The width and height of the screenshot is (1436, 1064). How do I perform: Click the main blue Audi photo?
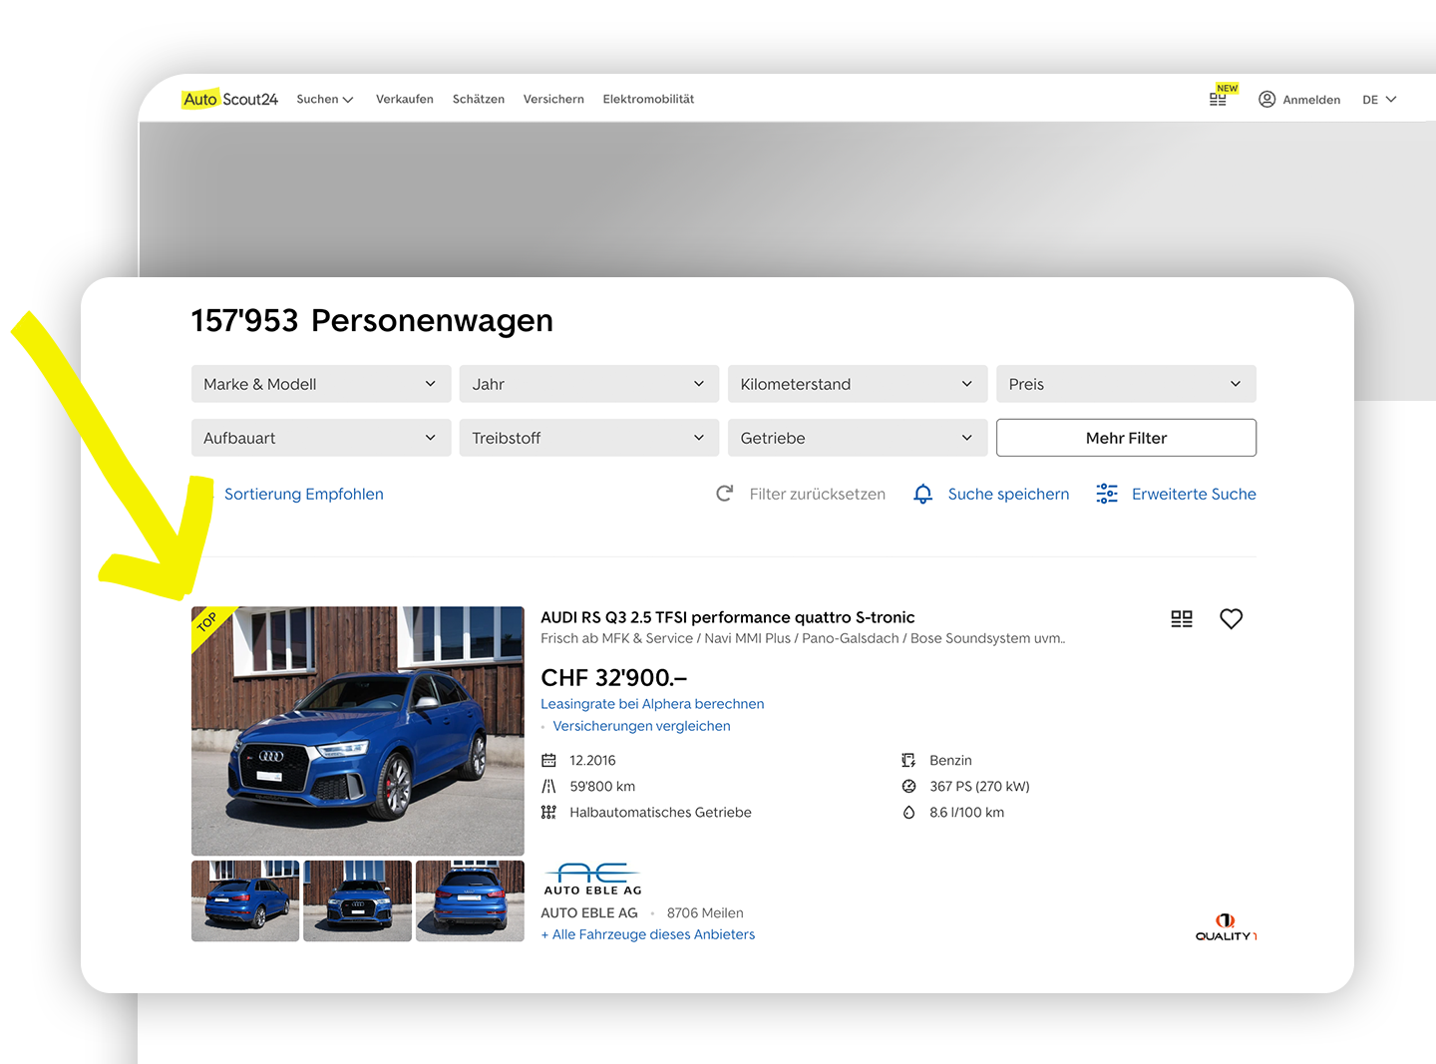[357, 731]
